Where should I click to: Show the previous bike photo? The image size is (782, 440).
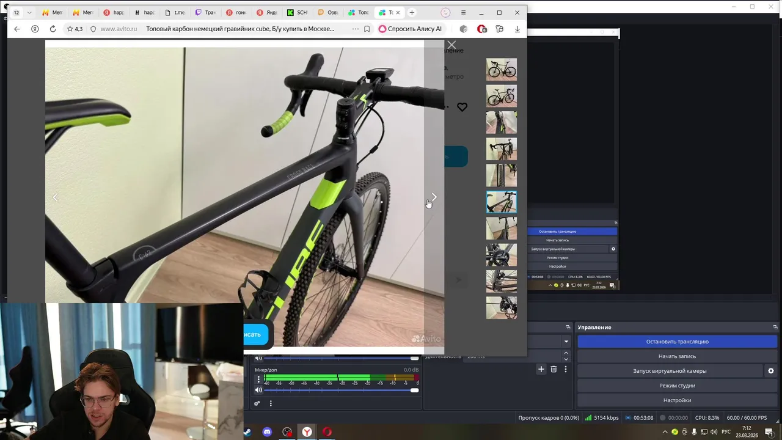55,197
